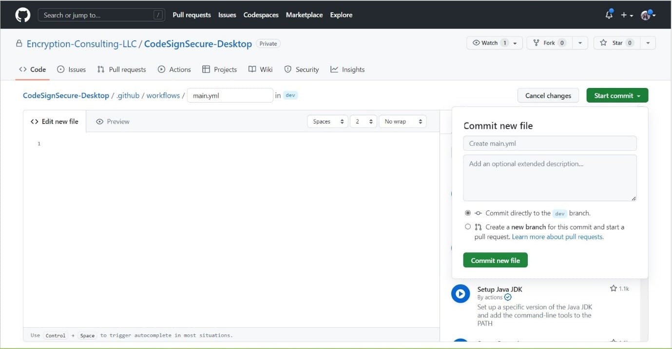The image size is (672, 349).
Task: Switch to the Code repository tab
Action: pyautogui.click(x=32, y=70)
